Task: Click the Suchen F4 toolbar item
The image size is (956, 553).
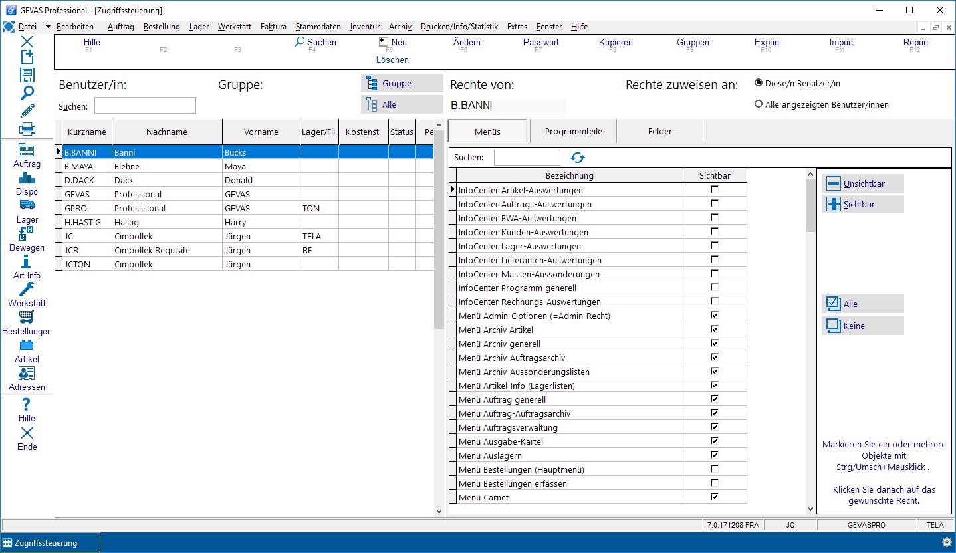Action: (316, 42)
